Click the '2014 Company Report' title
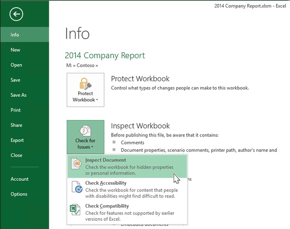 (x=105, y=55)
